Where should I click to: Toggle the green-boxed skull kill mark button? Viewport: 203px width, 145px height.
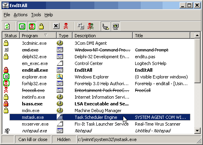[x=32, y=27]
